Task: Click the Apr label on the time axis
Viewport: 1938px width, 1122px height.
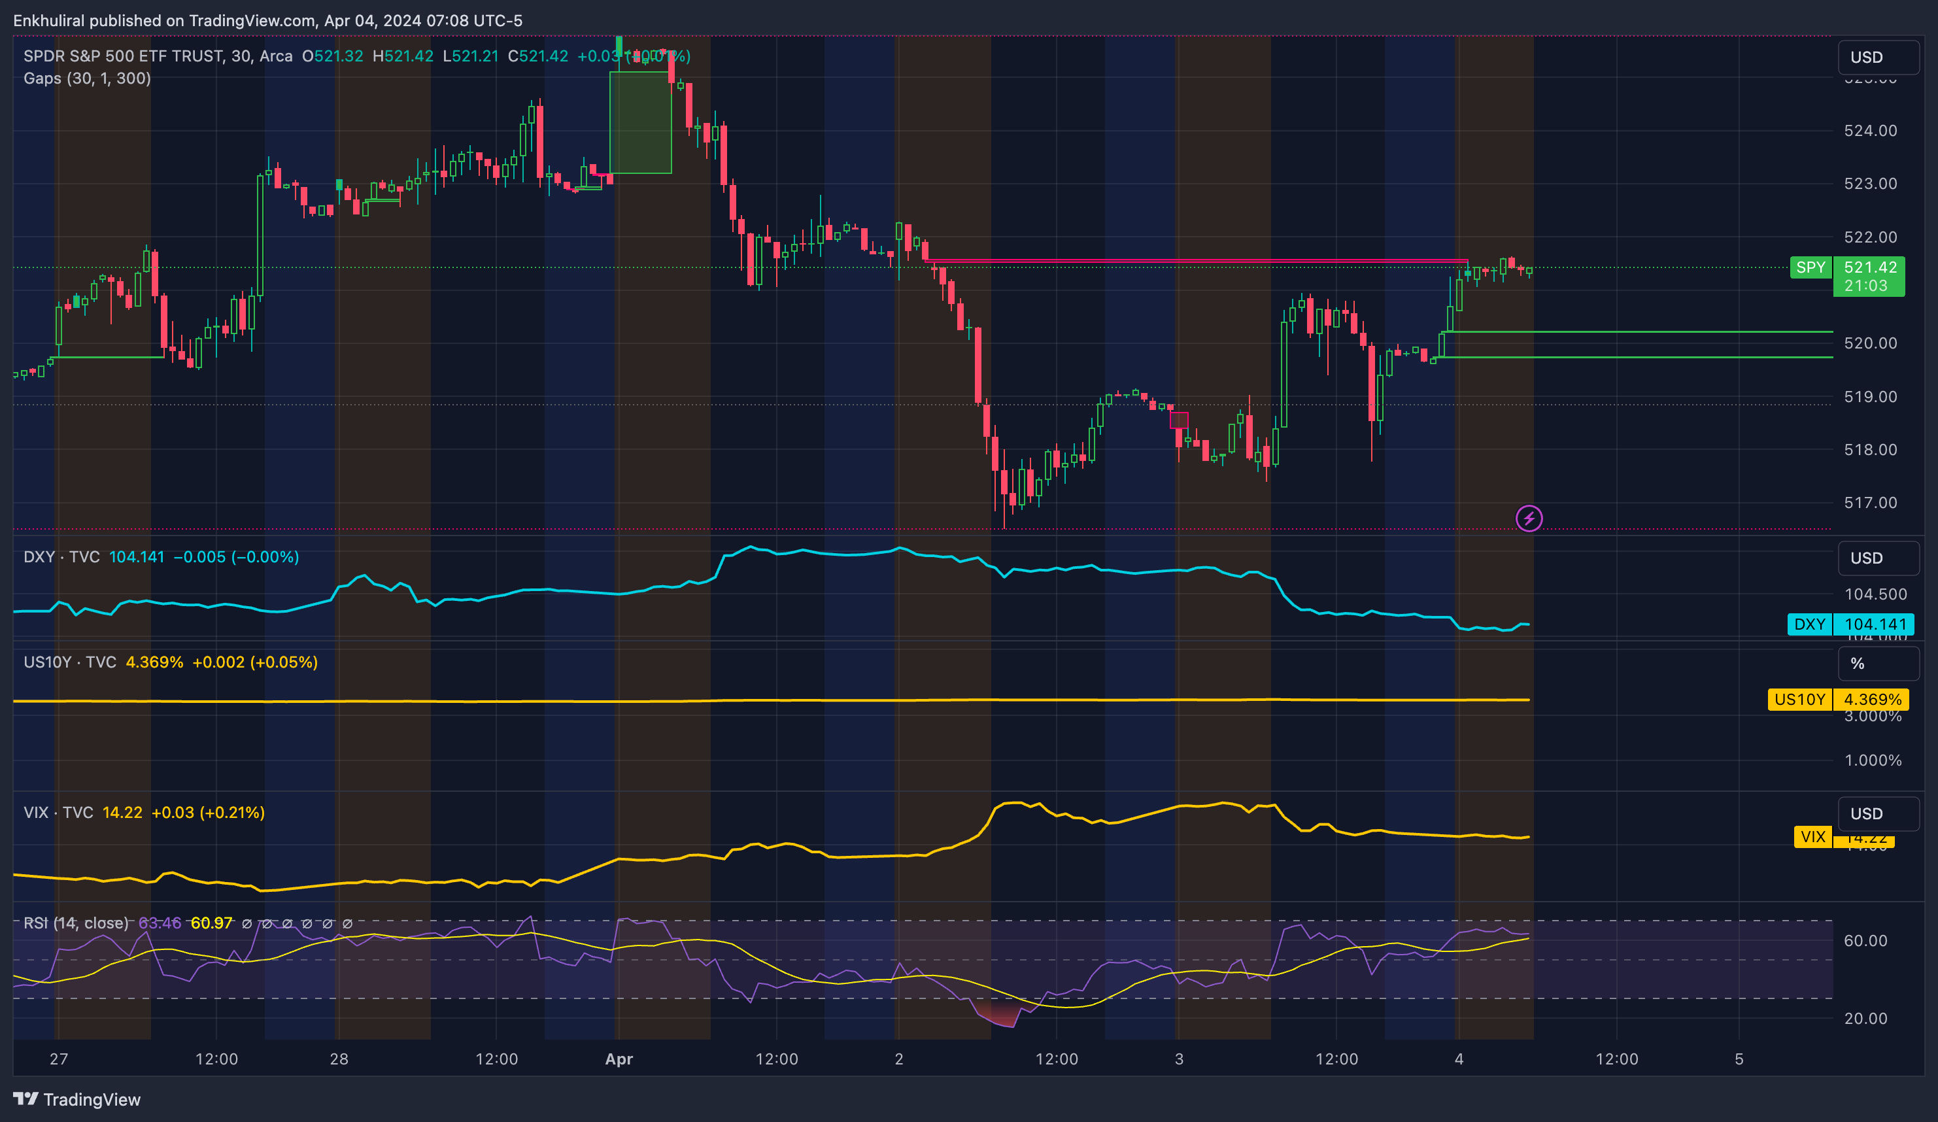Action: coord(619,1059)
